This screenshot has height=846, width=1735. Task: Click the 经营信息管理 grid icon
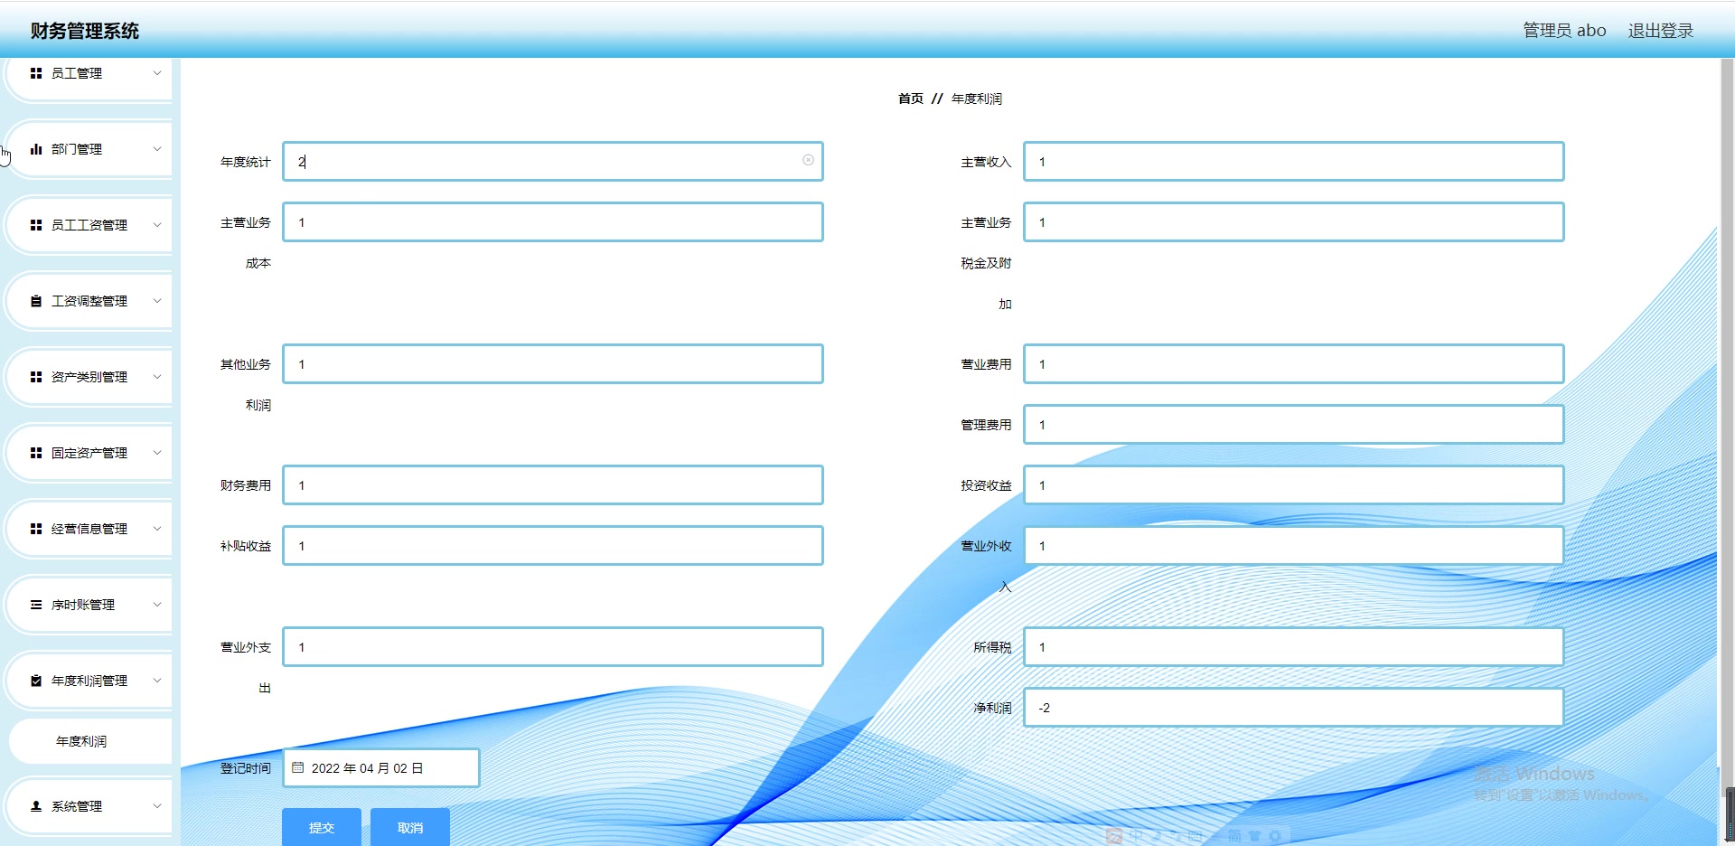coord(36,529)
